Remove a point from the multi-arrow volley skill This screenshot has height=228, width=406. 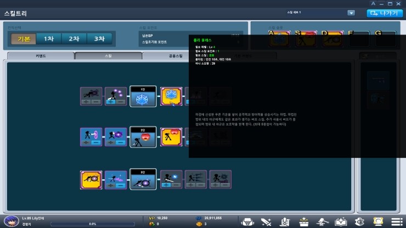click(201, 185)
